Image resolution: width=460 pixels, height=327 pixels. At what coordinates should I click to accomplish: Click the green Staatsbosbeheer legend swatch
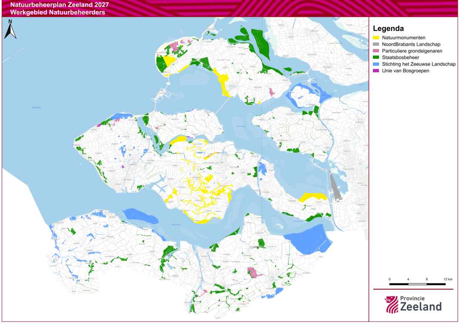pyautogui.click(x=376, y=57)
